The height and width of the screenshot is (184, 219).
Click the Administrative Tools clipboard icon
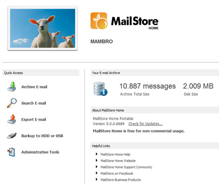pyautogui.click(x=11, y=152)
